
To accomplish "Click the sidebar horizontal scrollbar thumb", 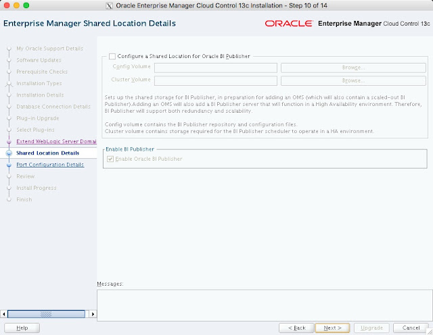I will click(46, 314).
